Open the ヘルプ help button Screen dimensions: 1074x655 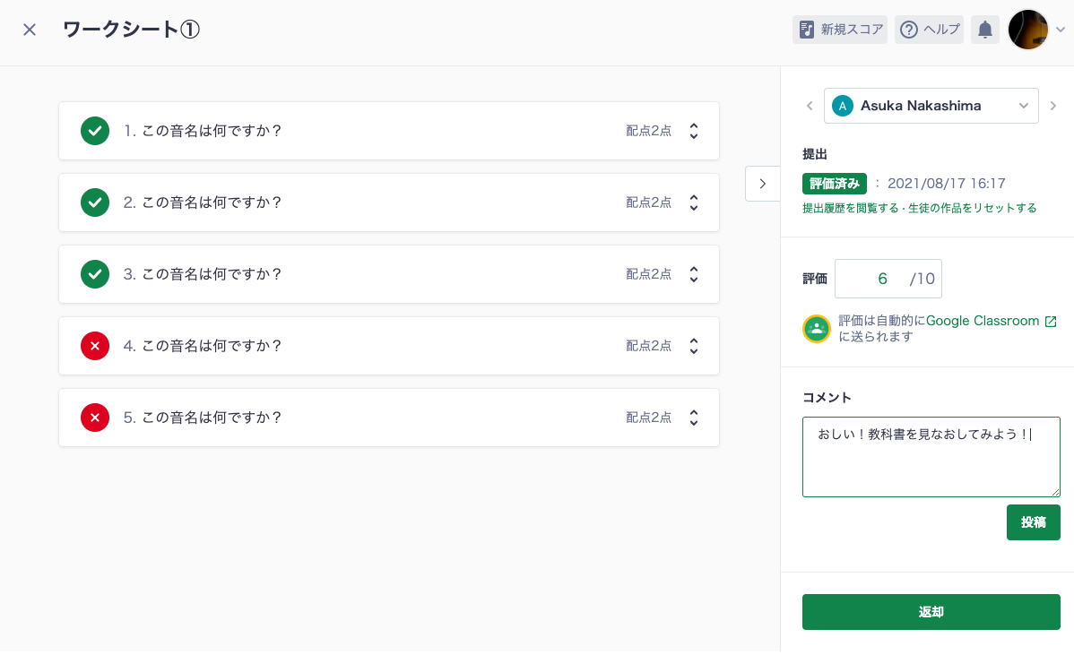pos(931,30)
